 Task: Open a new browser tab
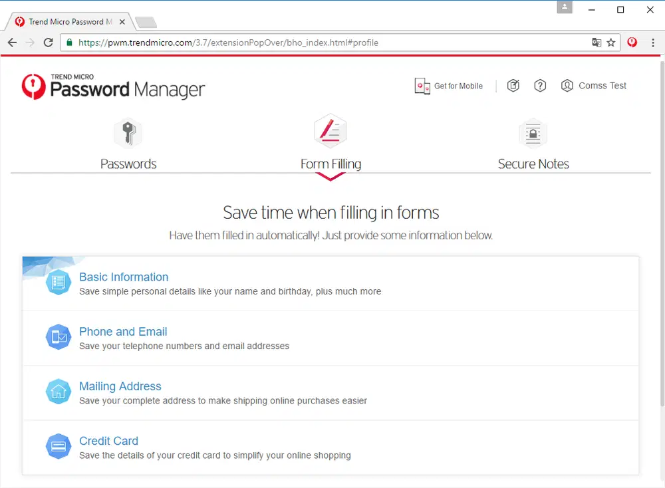point(146,22)
